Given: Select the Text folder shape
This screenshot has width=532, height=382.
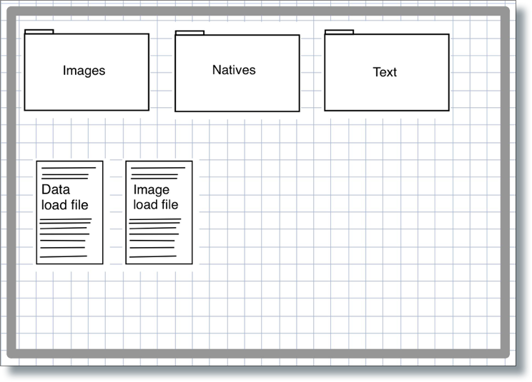Looking at the screenshot, I should [387, 71].
